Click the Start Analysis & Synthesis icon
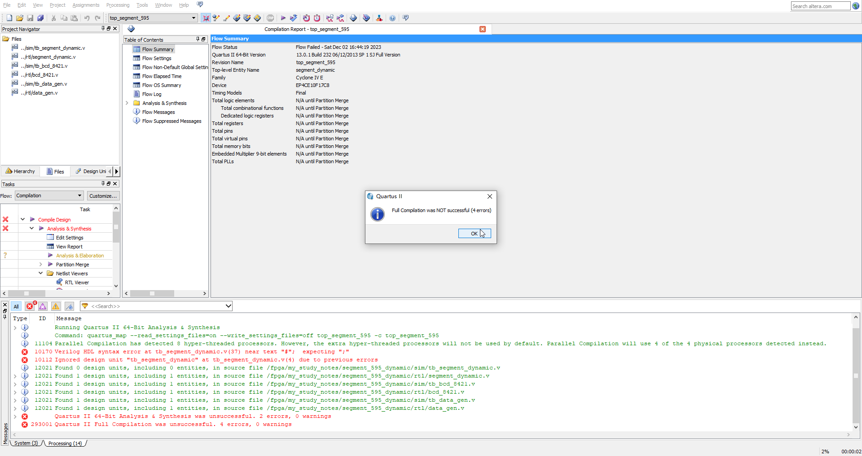The image size is (862, 456). pyautogui.click(x=293, y=18)
